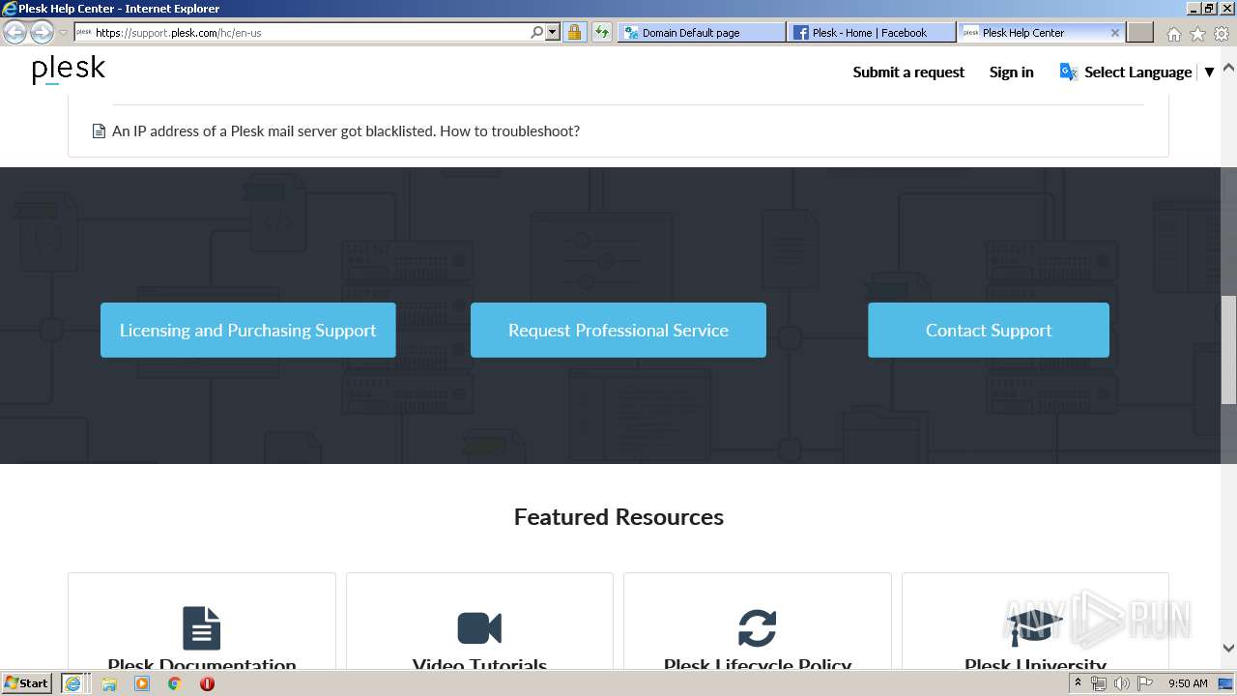
Task: Click the URL address field
Action: coord(309,32)
